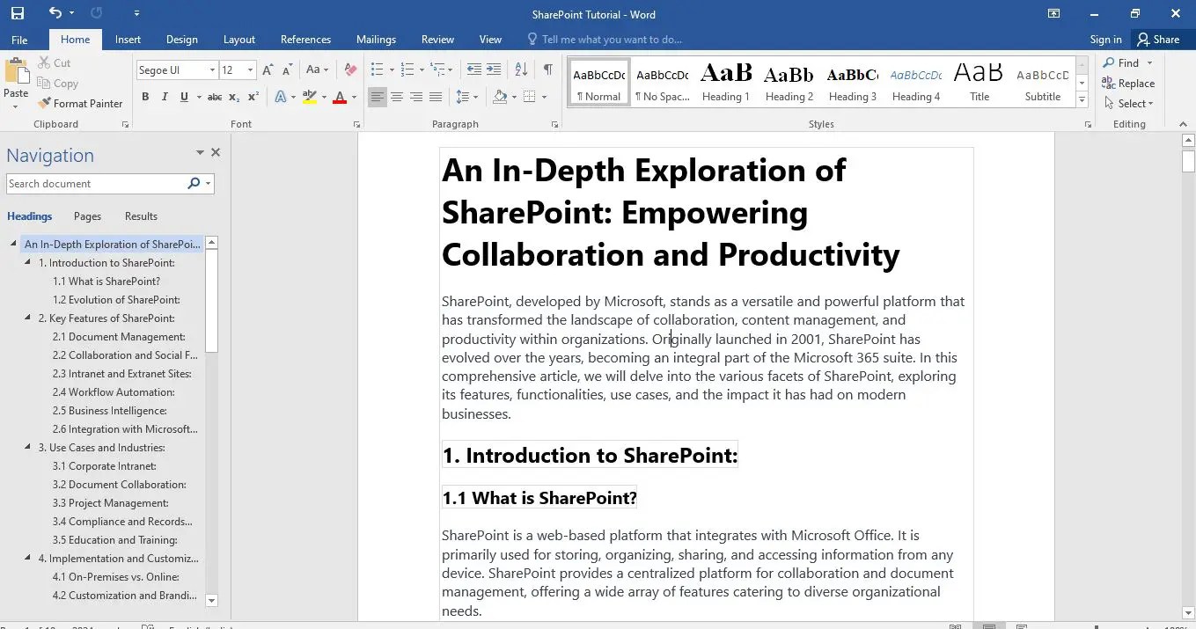Open line and paragraph spacing menu
This screenshot has height=629, width=1196.
click(x=467, y=97)
